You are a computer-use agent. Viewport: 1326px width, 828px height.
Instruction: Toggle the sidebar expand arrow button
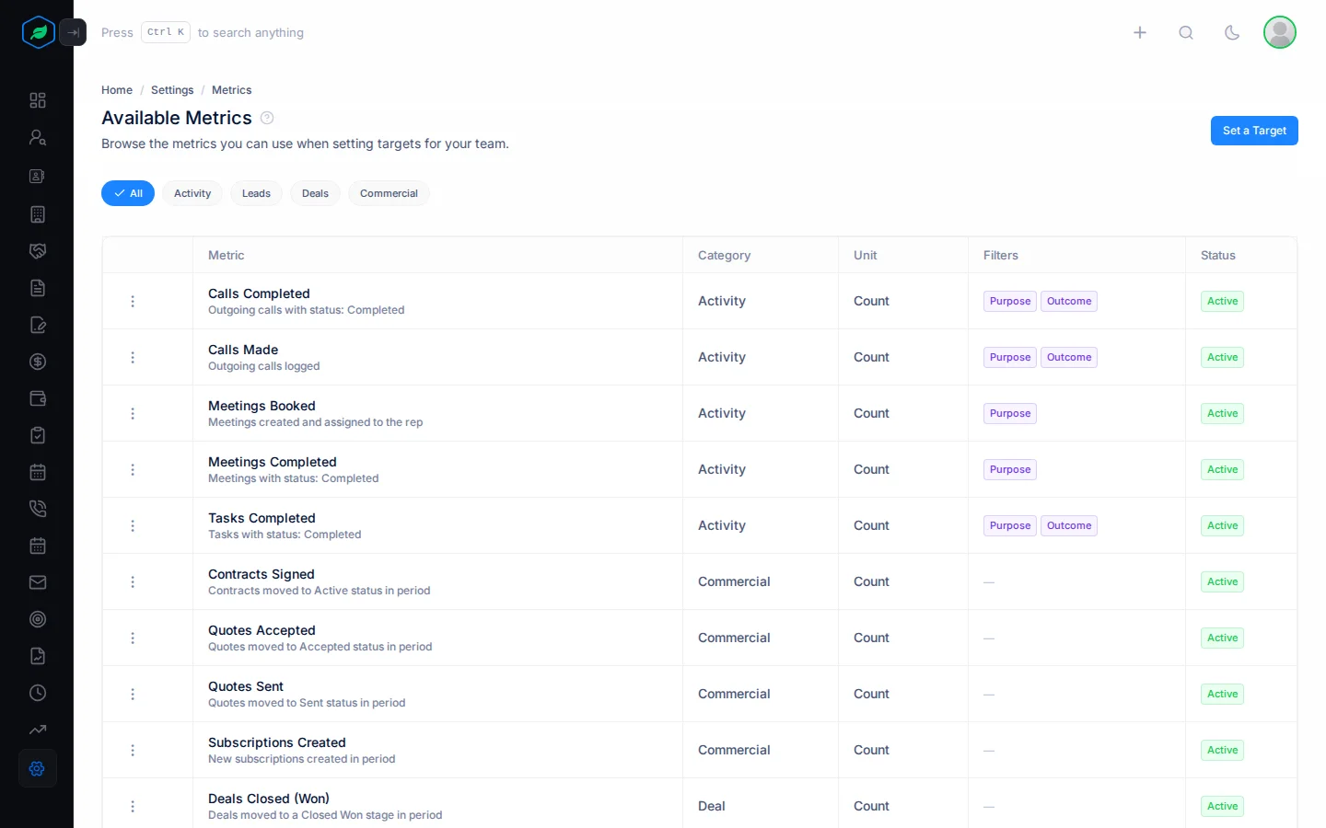tap(73, 32)
